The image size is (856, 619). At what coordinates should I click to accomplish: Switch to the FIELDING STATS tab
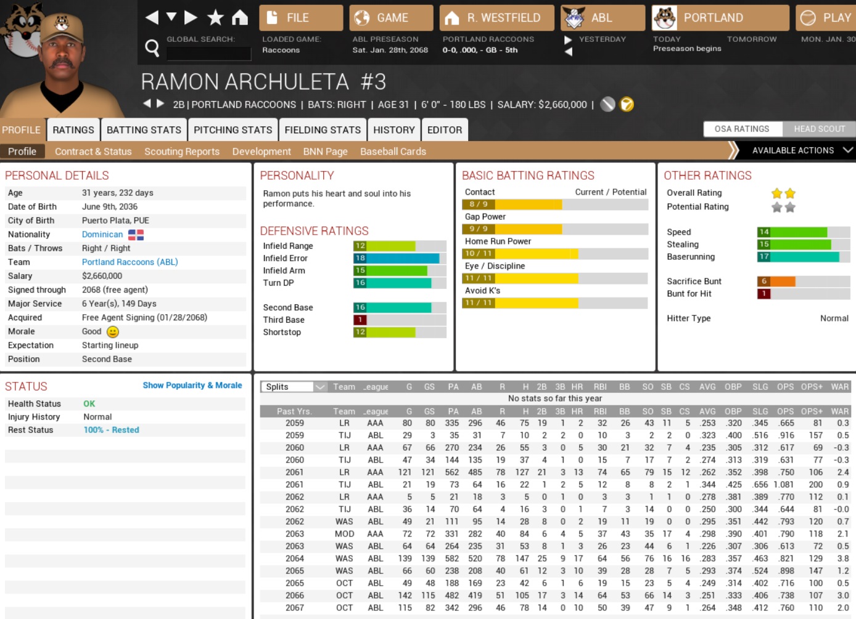(323, 130)
